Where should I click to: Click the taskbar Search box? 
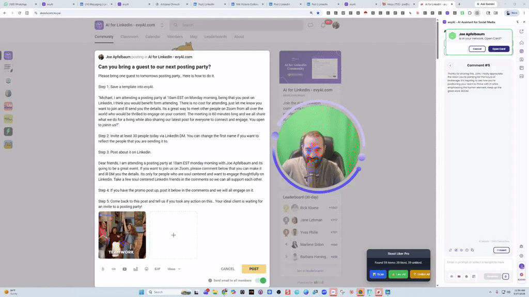(x=169, y=292)
